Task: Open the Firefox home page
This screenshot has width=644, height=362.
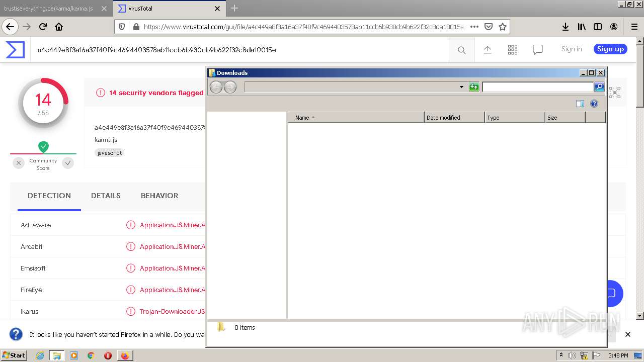Action: (x=59, y=27)
